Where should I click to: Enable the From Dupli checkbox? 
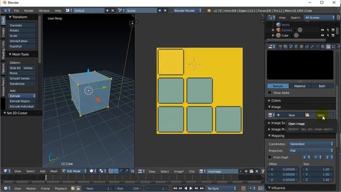270,157
